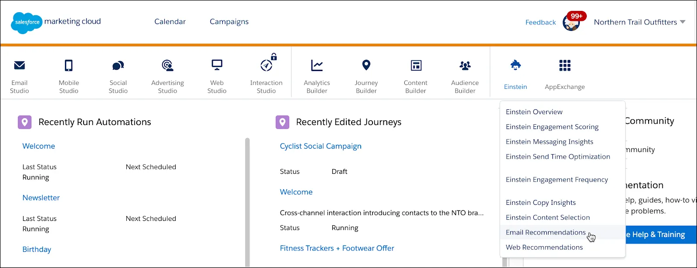The height and width of the screenshot is (268, 697).
Task: Open Journey Builder pin icon
Action: tap(366, 65)
